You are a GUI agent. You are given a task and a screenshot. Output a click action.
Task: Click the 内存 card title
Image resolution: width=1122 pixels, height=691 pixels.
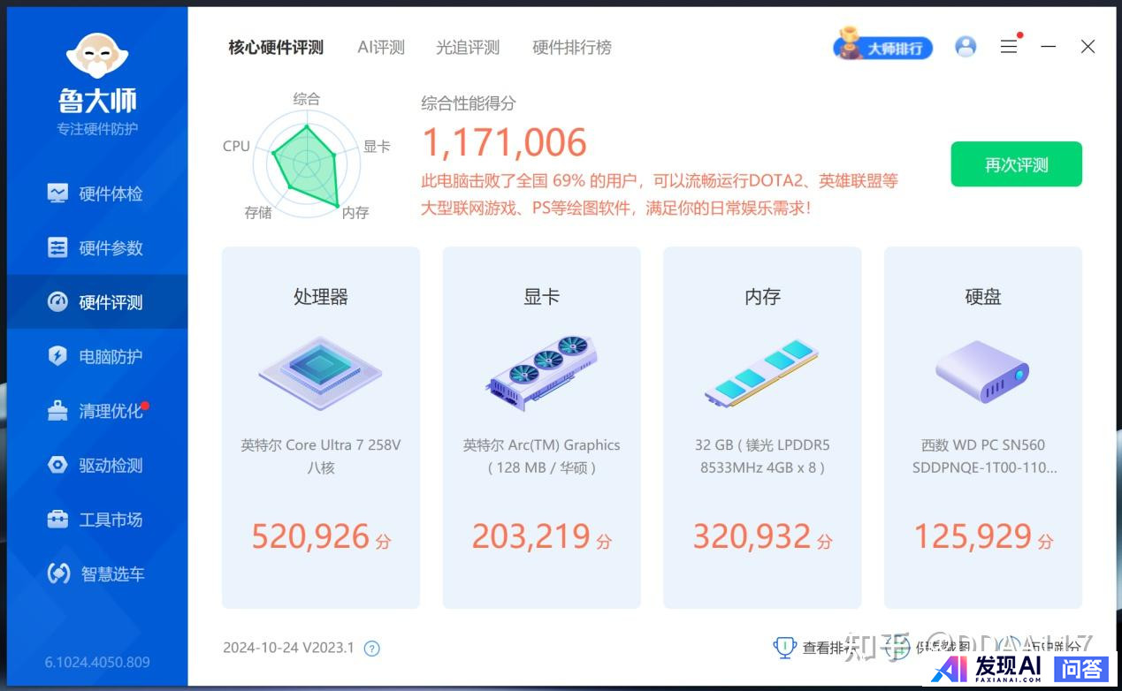(762, 297)
